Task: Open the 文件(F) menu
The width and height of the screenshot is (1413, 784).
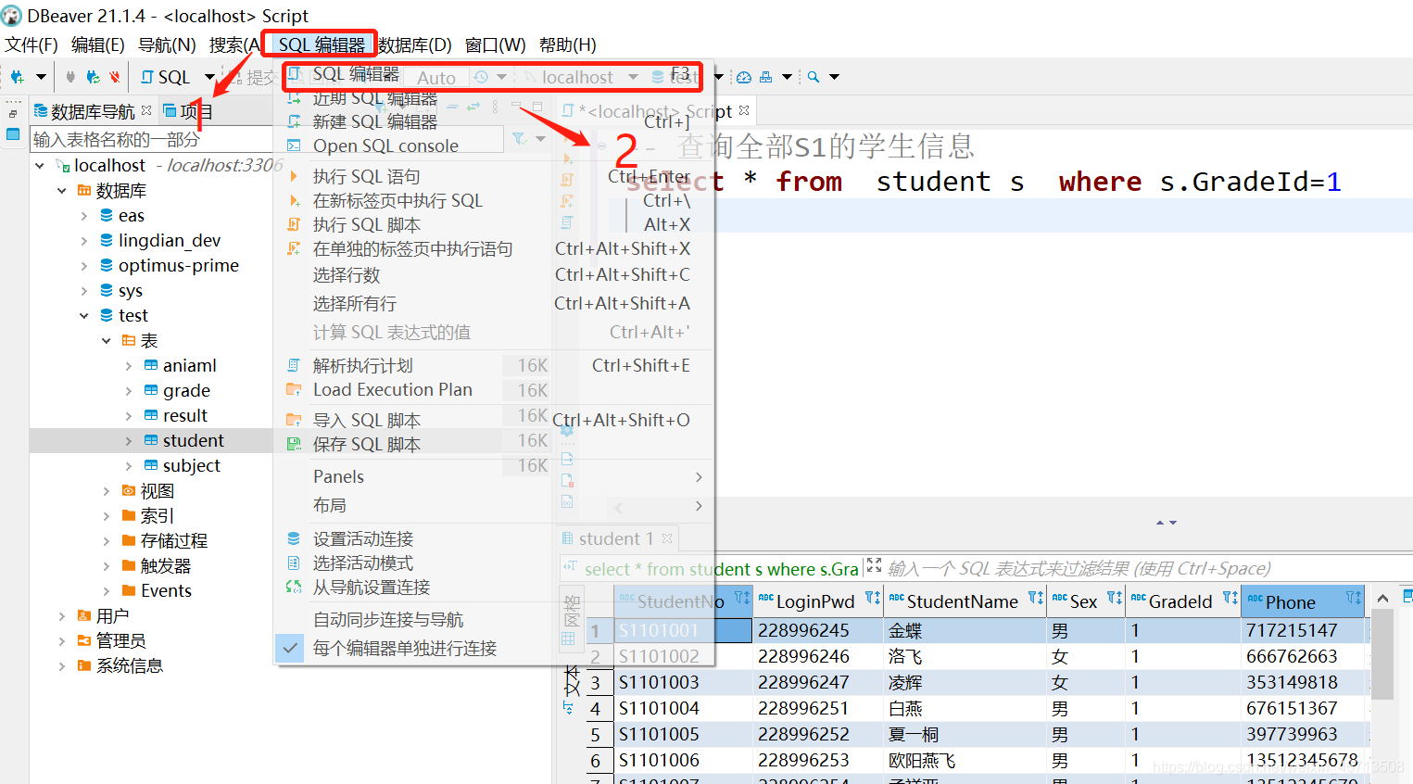Action: click(x=32, y=44)
